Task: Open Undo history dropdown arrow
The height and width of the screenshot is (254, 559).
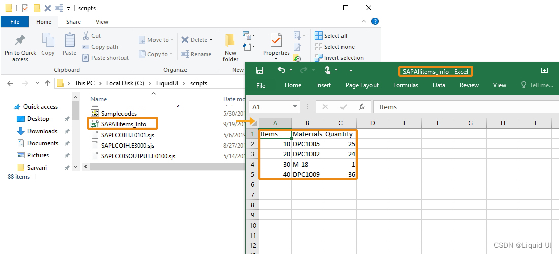Action: [x=291, y=70]
